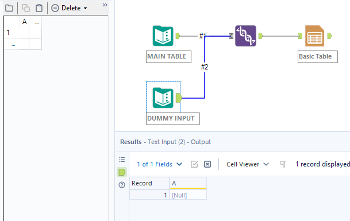Select row 1 header in grid
Viewport: 350px width, 221px height.
(12, 33)
